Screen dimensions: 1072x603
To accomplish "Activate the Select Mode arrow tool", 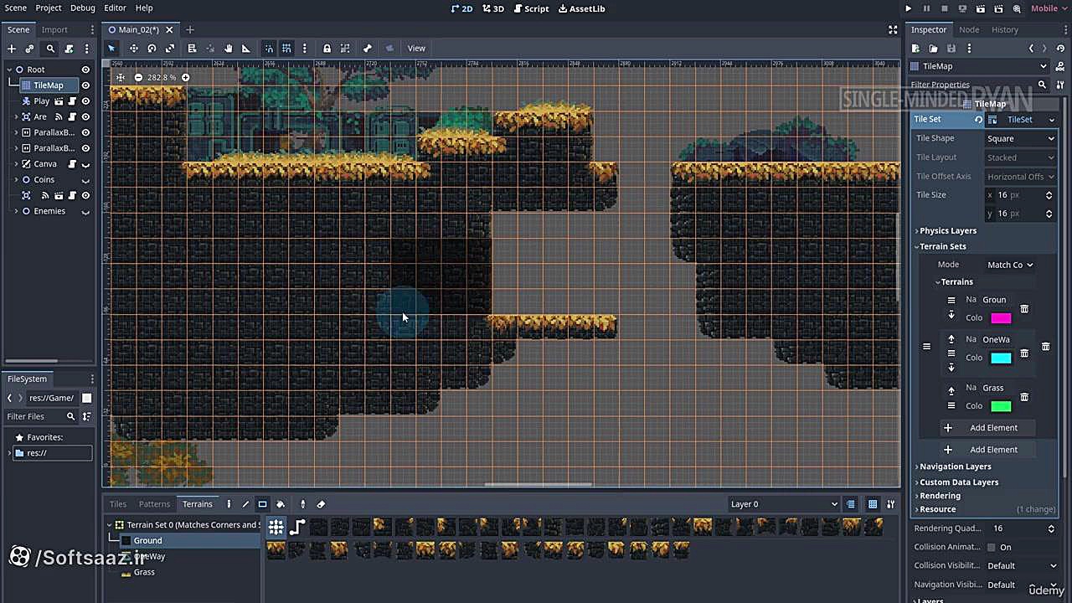I will coord(111,49).
